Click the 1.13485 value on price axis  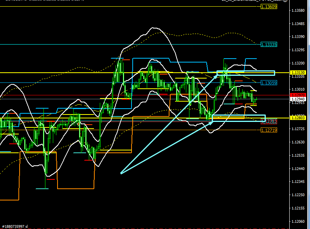point(298,24)
